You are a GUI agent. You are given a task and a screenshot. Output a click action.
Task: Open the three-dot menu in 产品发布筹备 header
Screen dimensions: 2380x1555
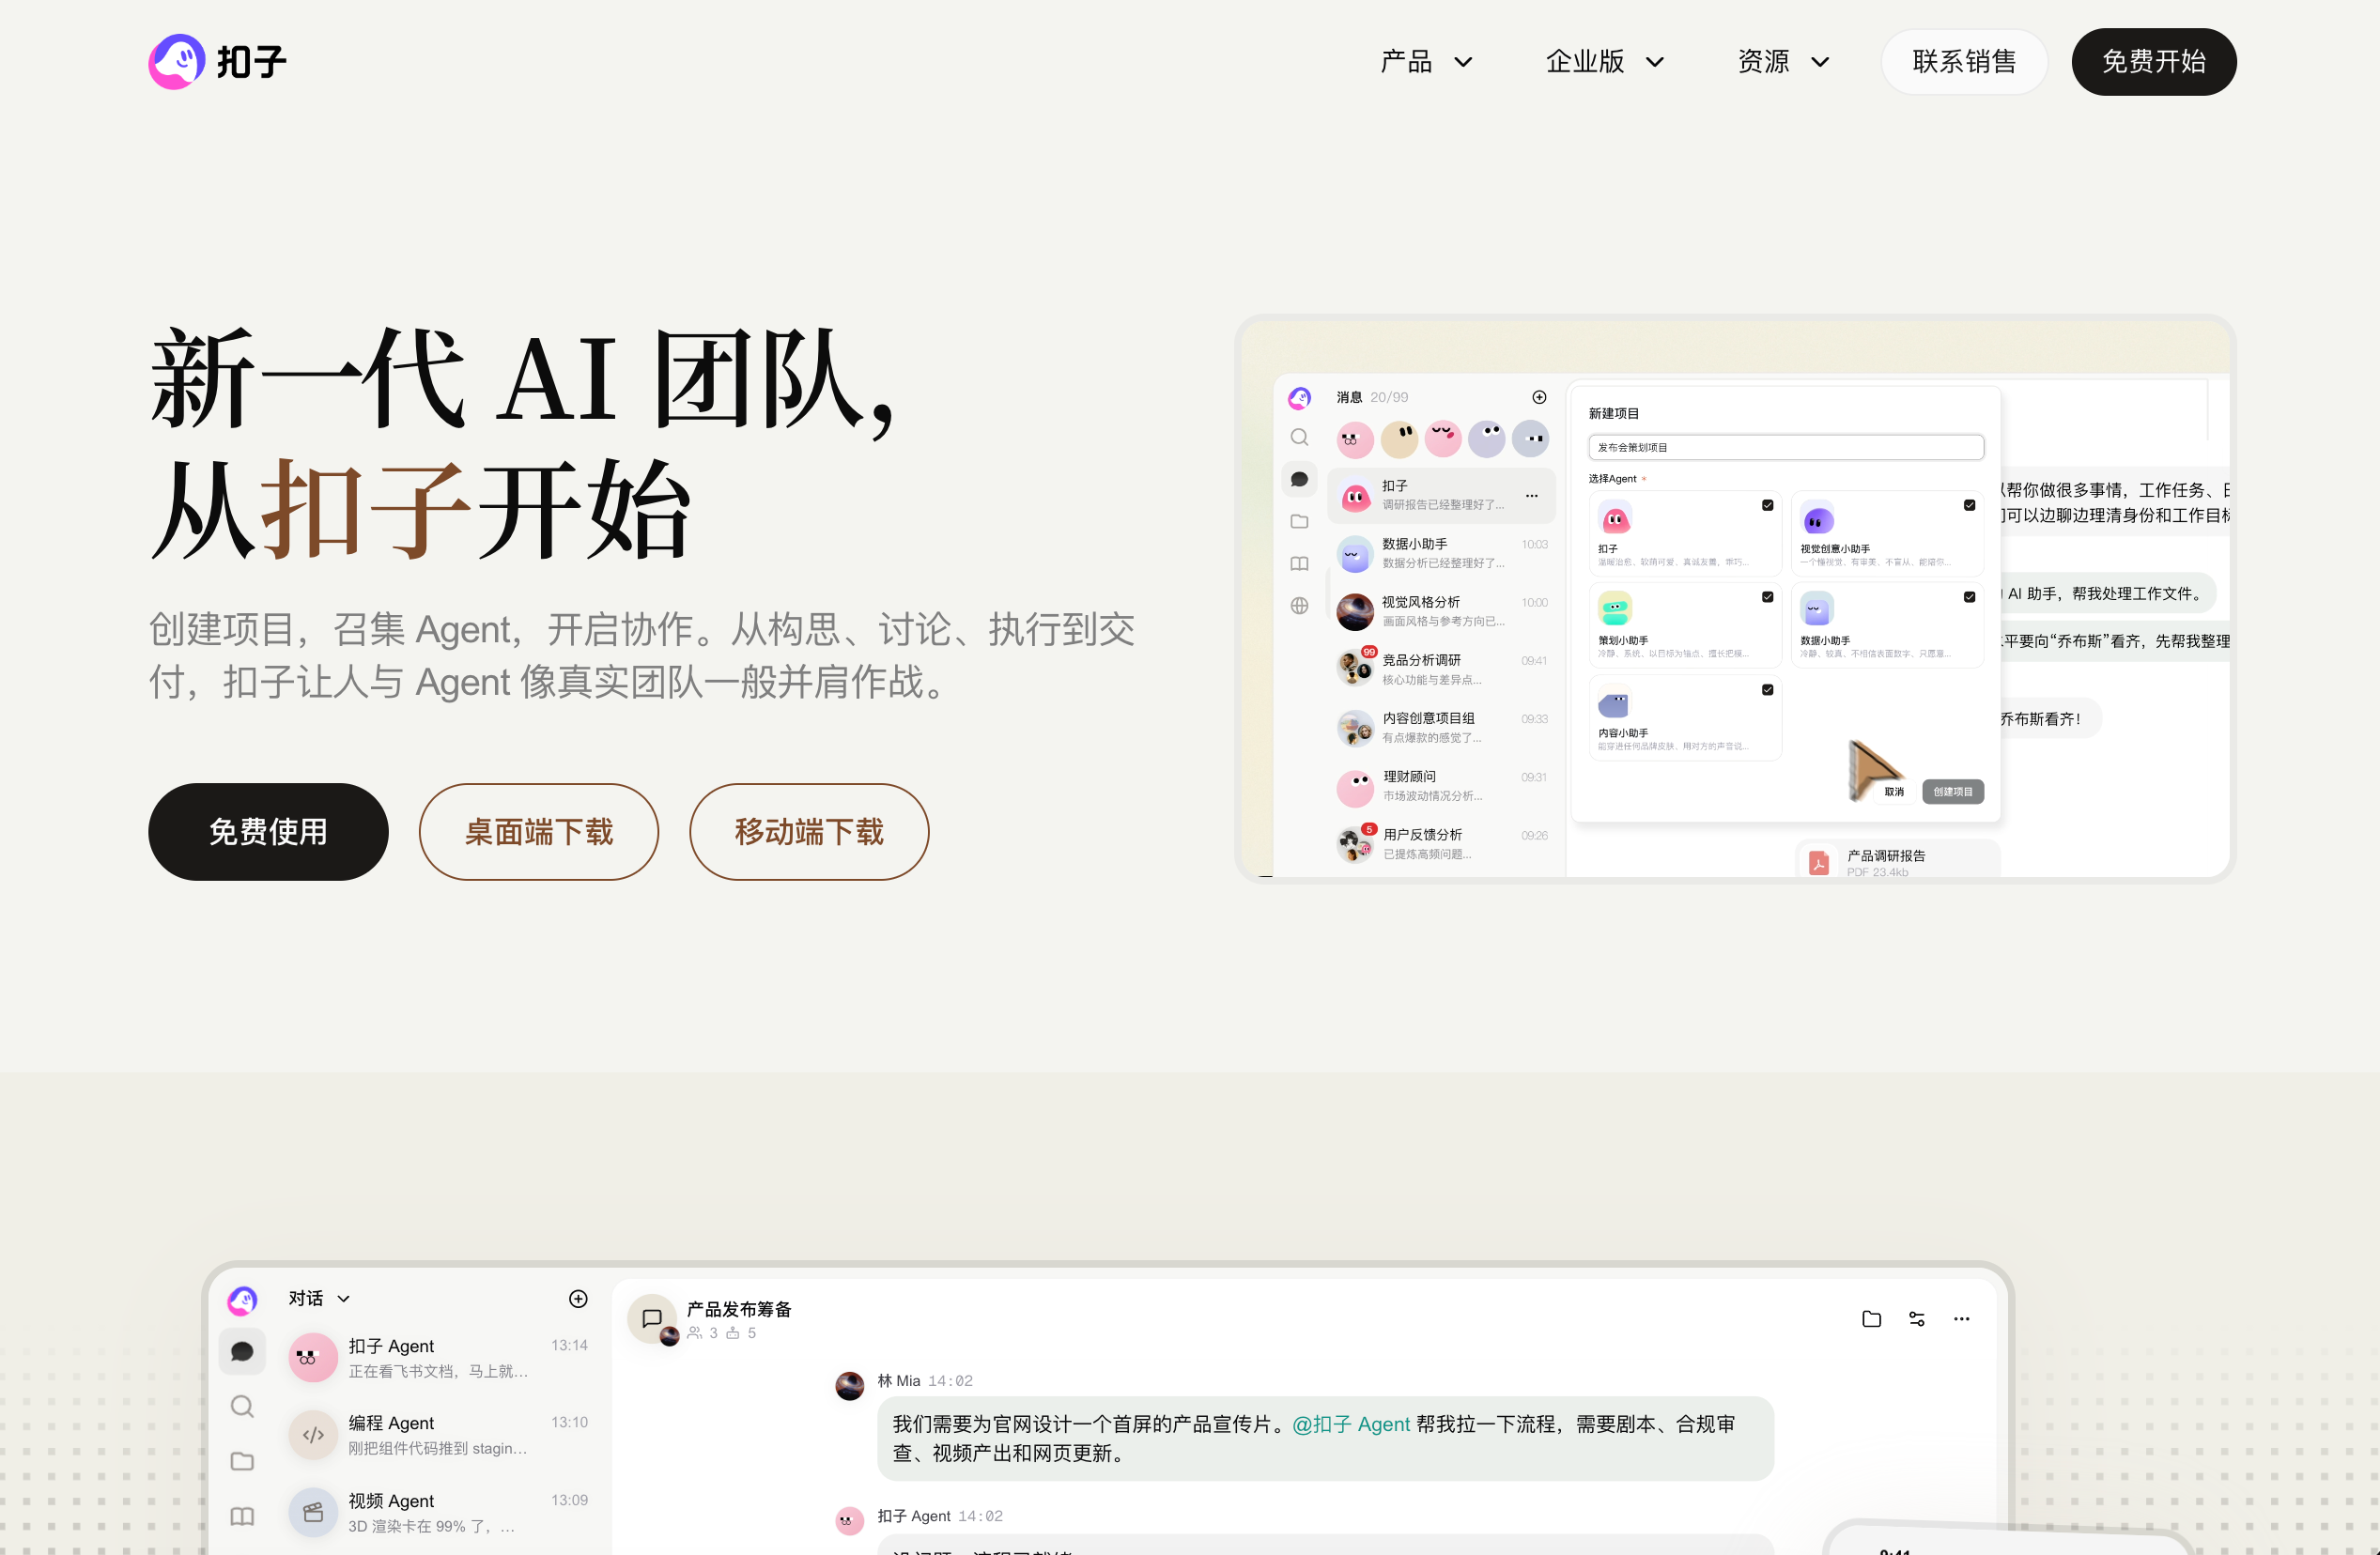[1962, 1319]
